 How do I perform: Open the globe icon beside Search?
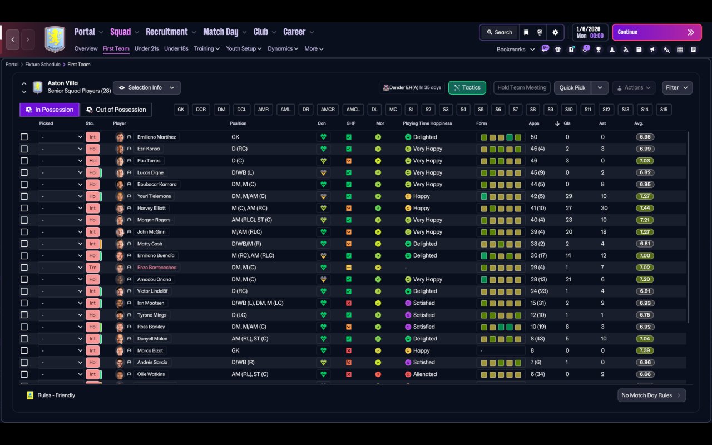[540, 32]
